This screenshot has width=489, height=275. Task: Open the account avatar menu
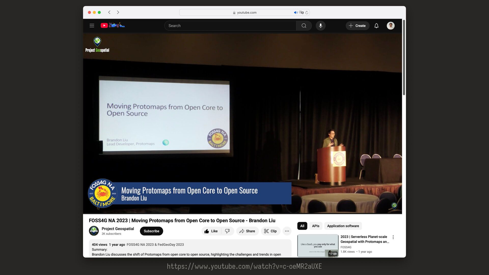click(390, 26)
